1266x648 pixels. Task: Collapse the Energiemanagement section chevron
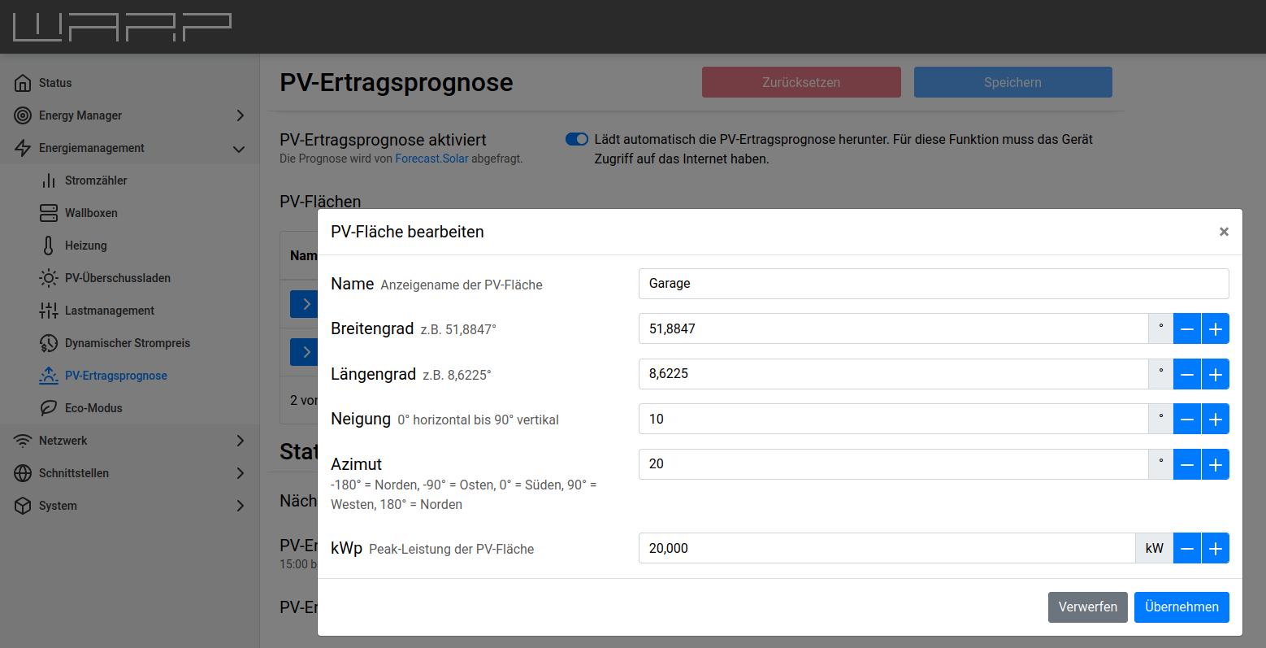(239, 149)
